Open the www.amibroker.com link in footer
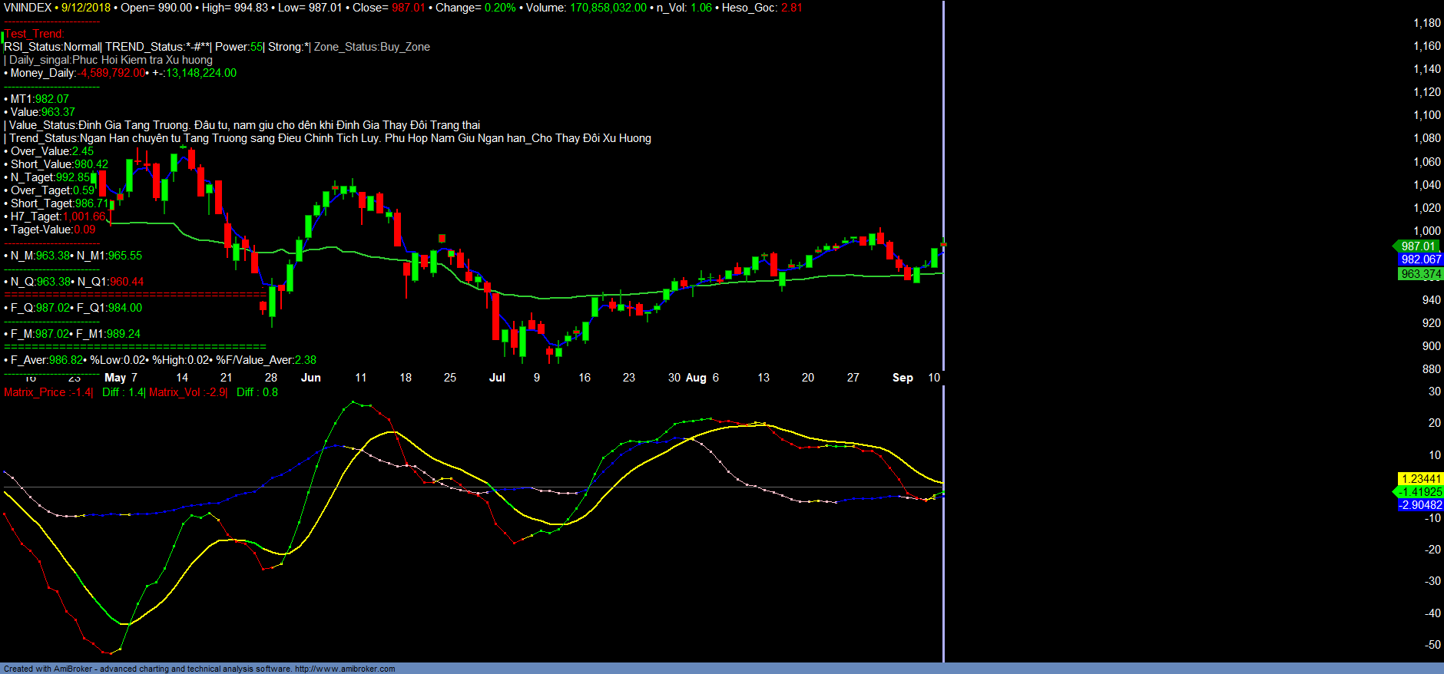This screenshot has height=674, width=1444. click(345, 669)
